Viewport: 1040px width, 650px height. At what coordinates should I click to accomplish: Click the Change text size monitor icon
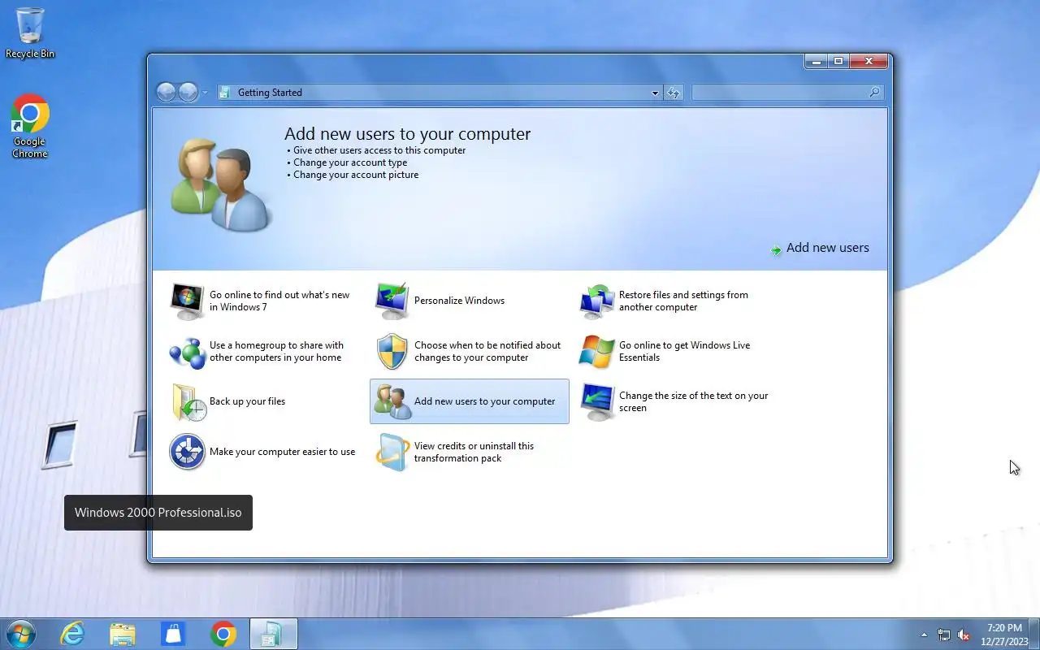point(597,402)
